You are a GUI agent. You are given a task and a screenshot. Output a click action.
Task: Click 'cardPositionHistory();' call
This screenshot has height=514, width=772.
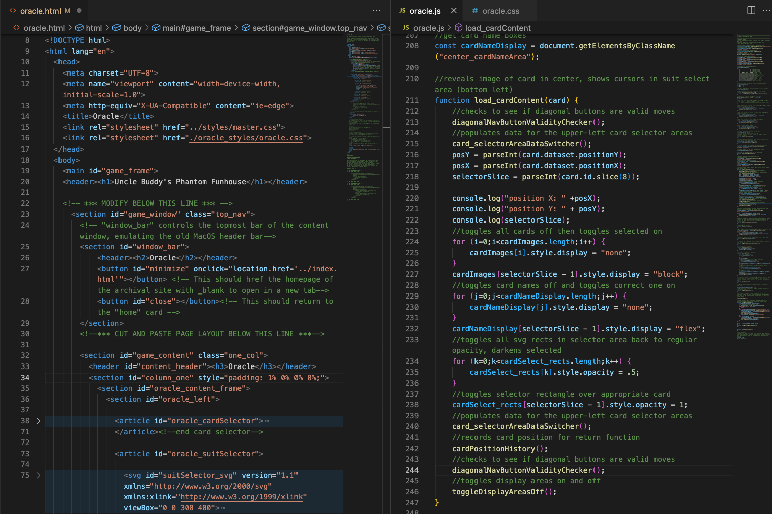[x=500, y=449]
